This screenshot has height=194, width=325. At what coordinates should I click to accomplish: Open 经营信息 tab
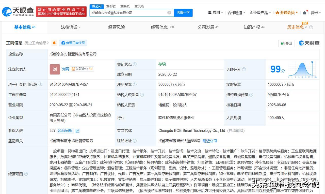click(162, 27)
